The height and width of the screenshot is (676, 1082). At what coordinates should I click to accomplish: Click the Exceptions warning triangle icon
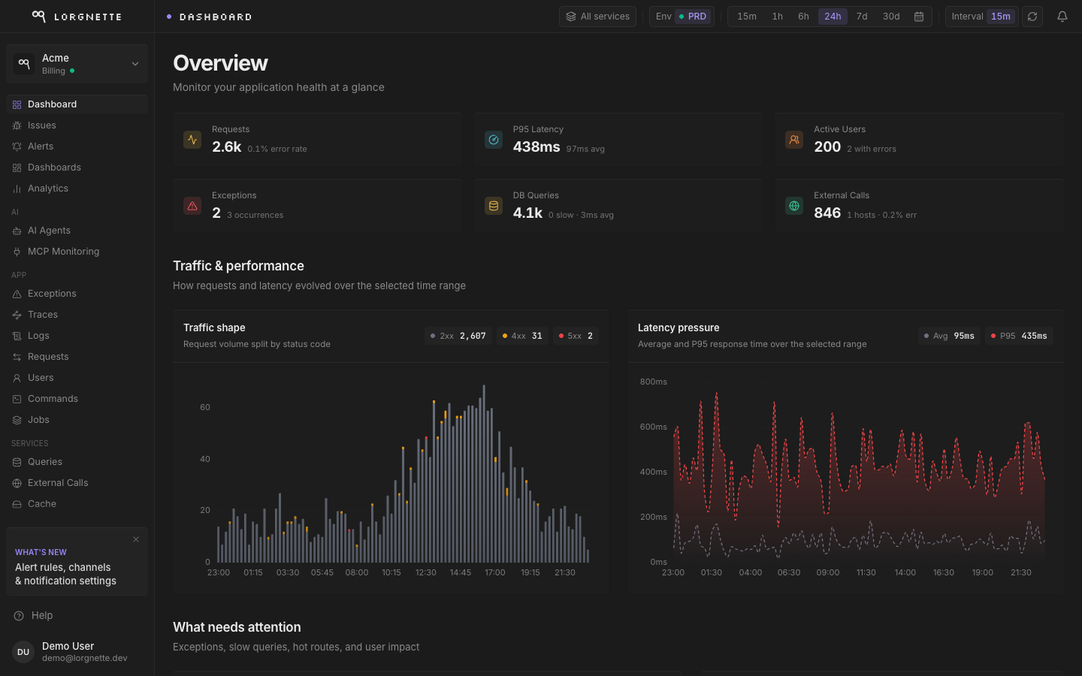pos(192,206)
